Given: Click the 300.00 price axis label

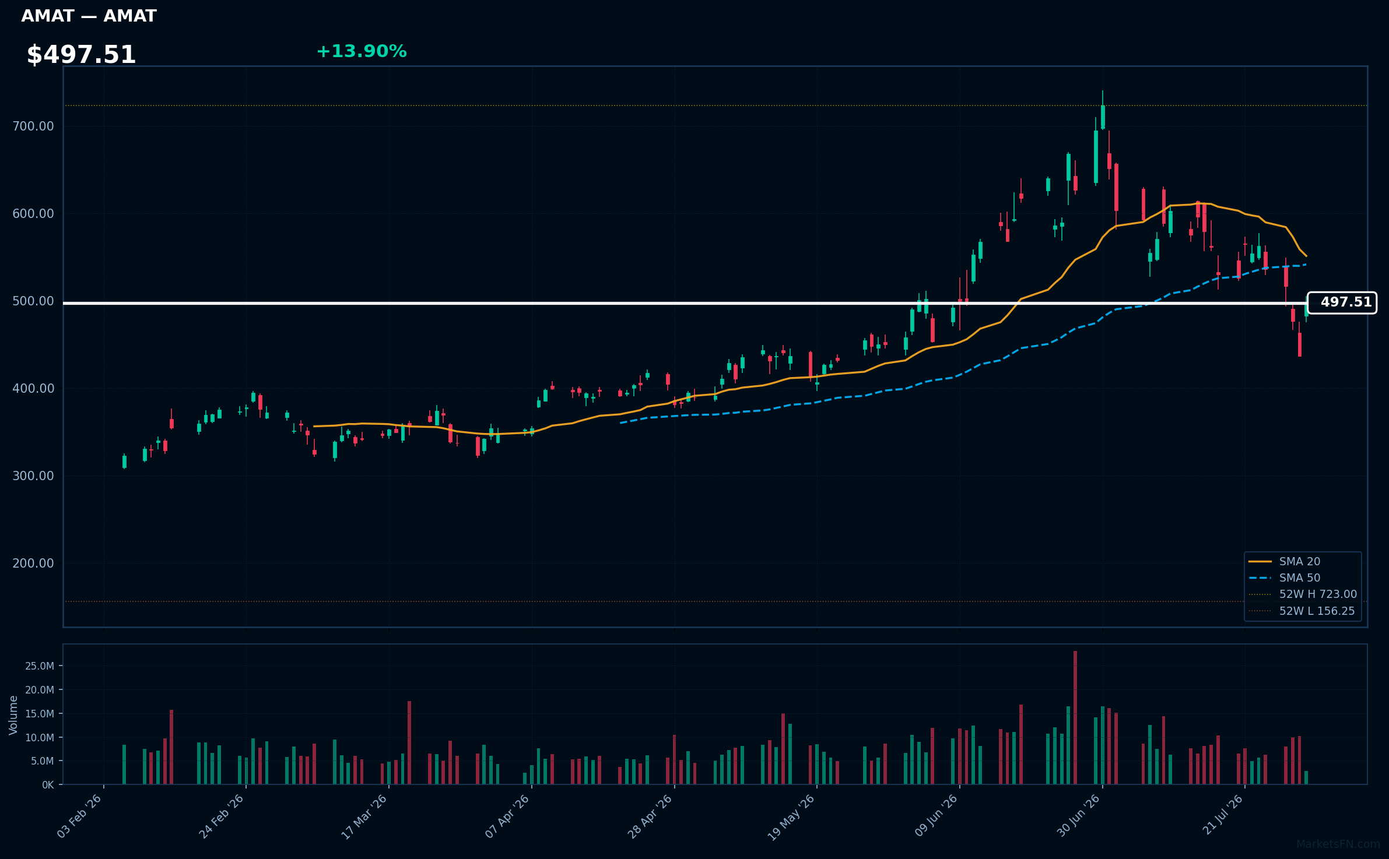Looking at the screenshot, I should click(x=33, y=476).
